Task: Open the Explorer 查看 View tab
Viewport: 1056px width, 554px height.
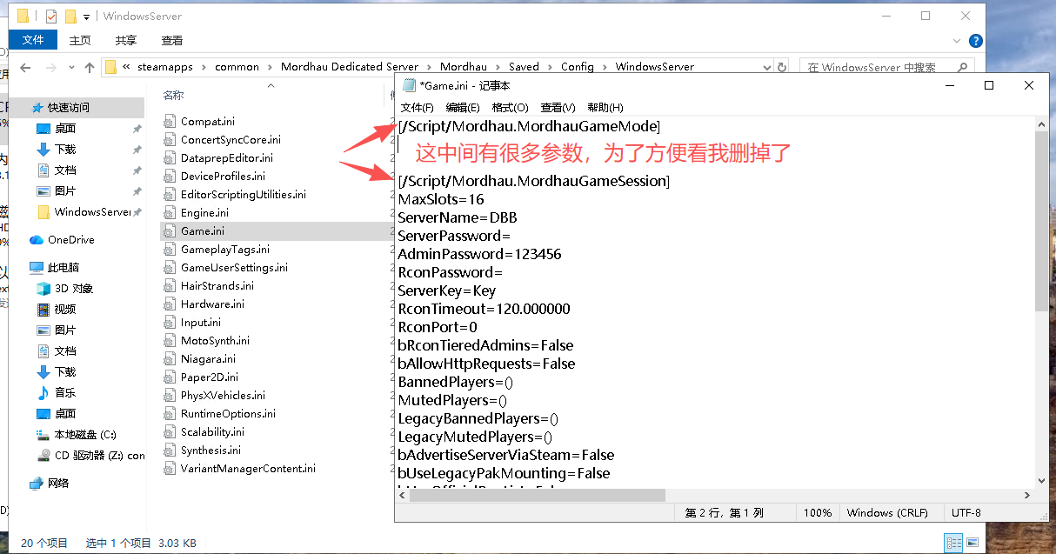Action: (x=172, y=40)
